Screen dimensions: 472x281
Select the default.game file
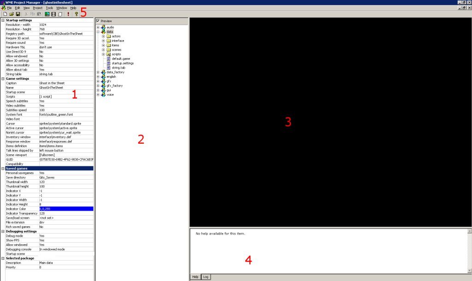[x=121, y=59]
